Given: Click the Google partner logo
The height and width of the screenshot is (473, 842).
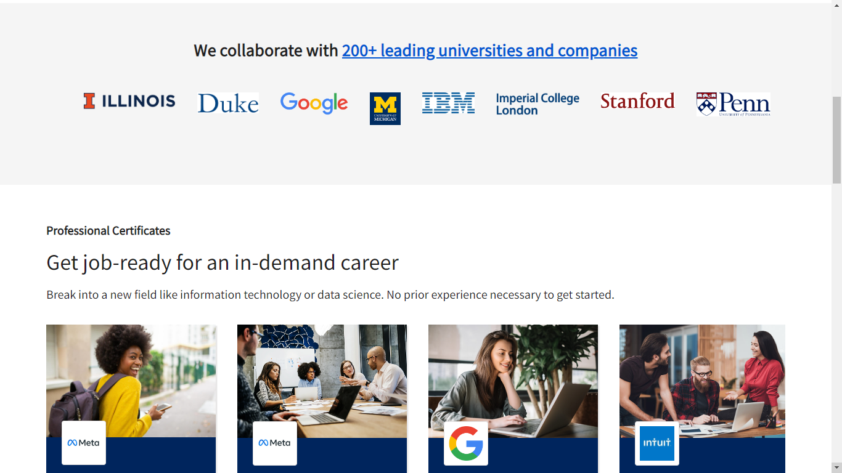Looking at the screenshot, I should (314, 103).
